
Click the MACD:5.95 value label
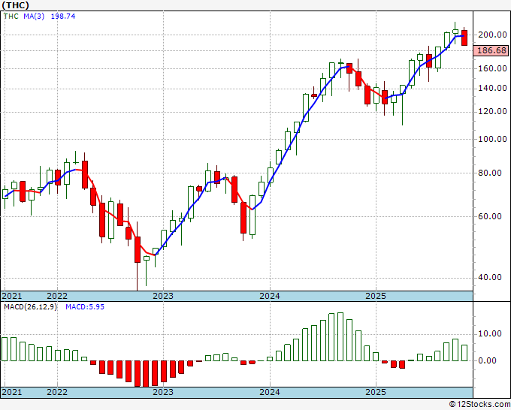point(85,307)
